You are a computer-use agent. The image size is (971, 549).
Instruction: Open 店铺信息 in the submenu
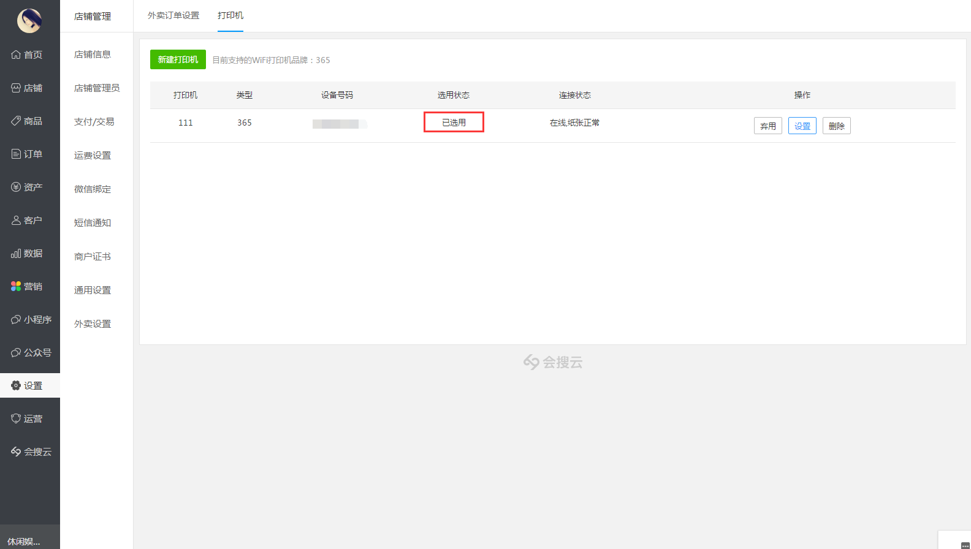pyautogui.click(x=93, y=55)
